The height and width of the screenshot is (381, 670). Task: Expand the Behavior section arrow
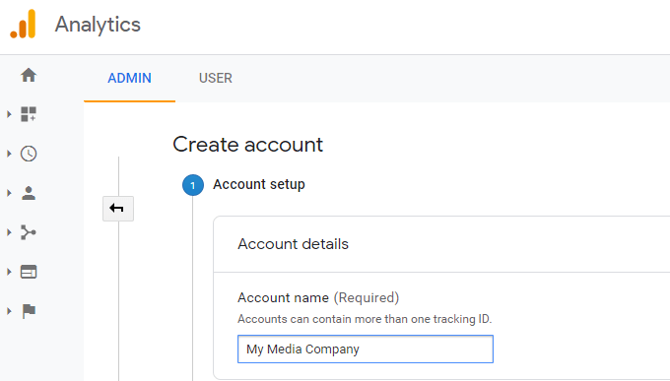click(x=9, y=272)
